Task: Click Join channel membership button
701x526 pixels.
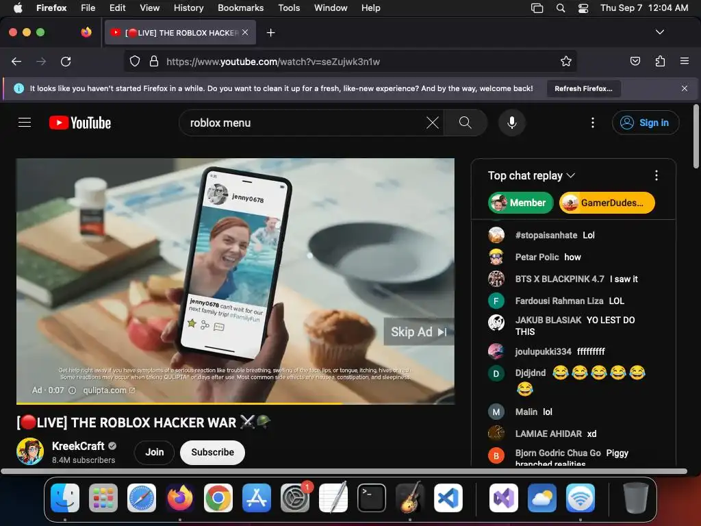Action: tap(154, 452)
